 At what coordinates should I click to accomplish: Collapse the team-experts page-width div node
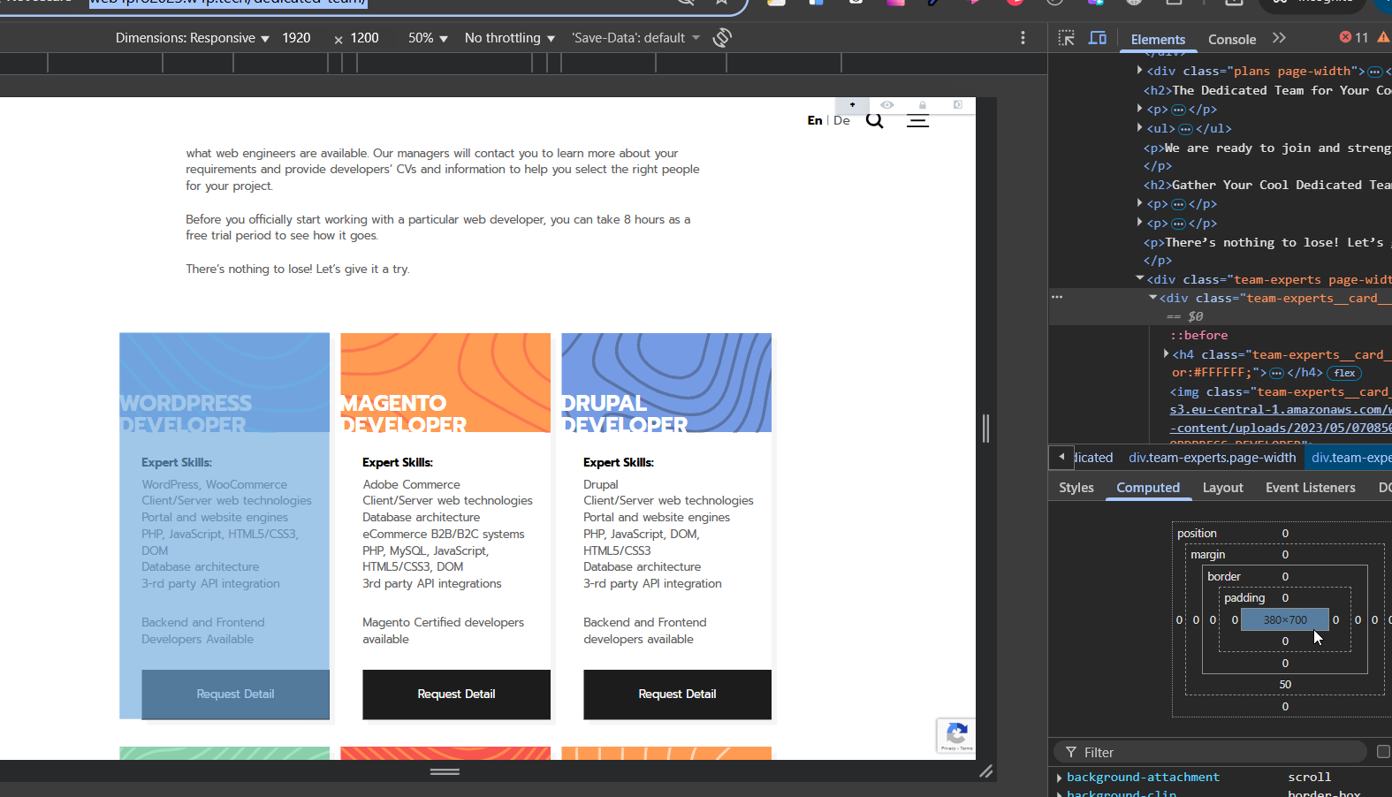1140,278
